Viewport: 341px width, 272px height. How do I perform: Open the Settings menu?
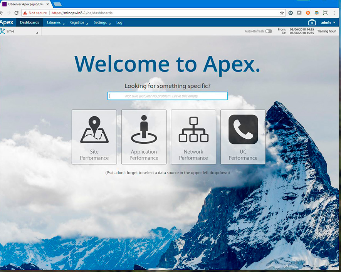pos(102,22)
